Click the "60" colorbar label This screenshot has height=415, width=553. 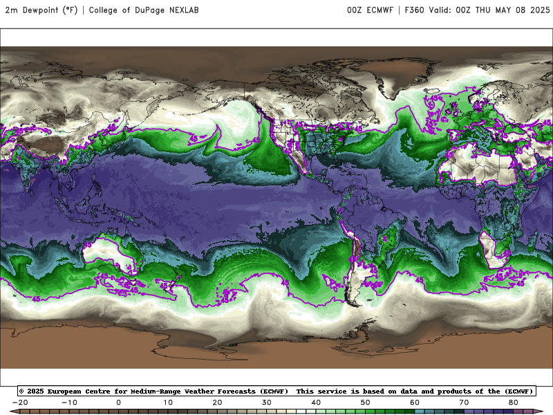tap(415, 403)
